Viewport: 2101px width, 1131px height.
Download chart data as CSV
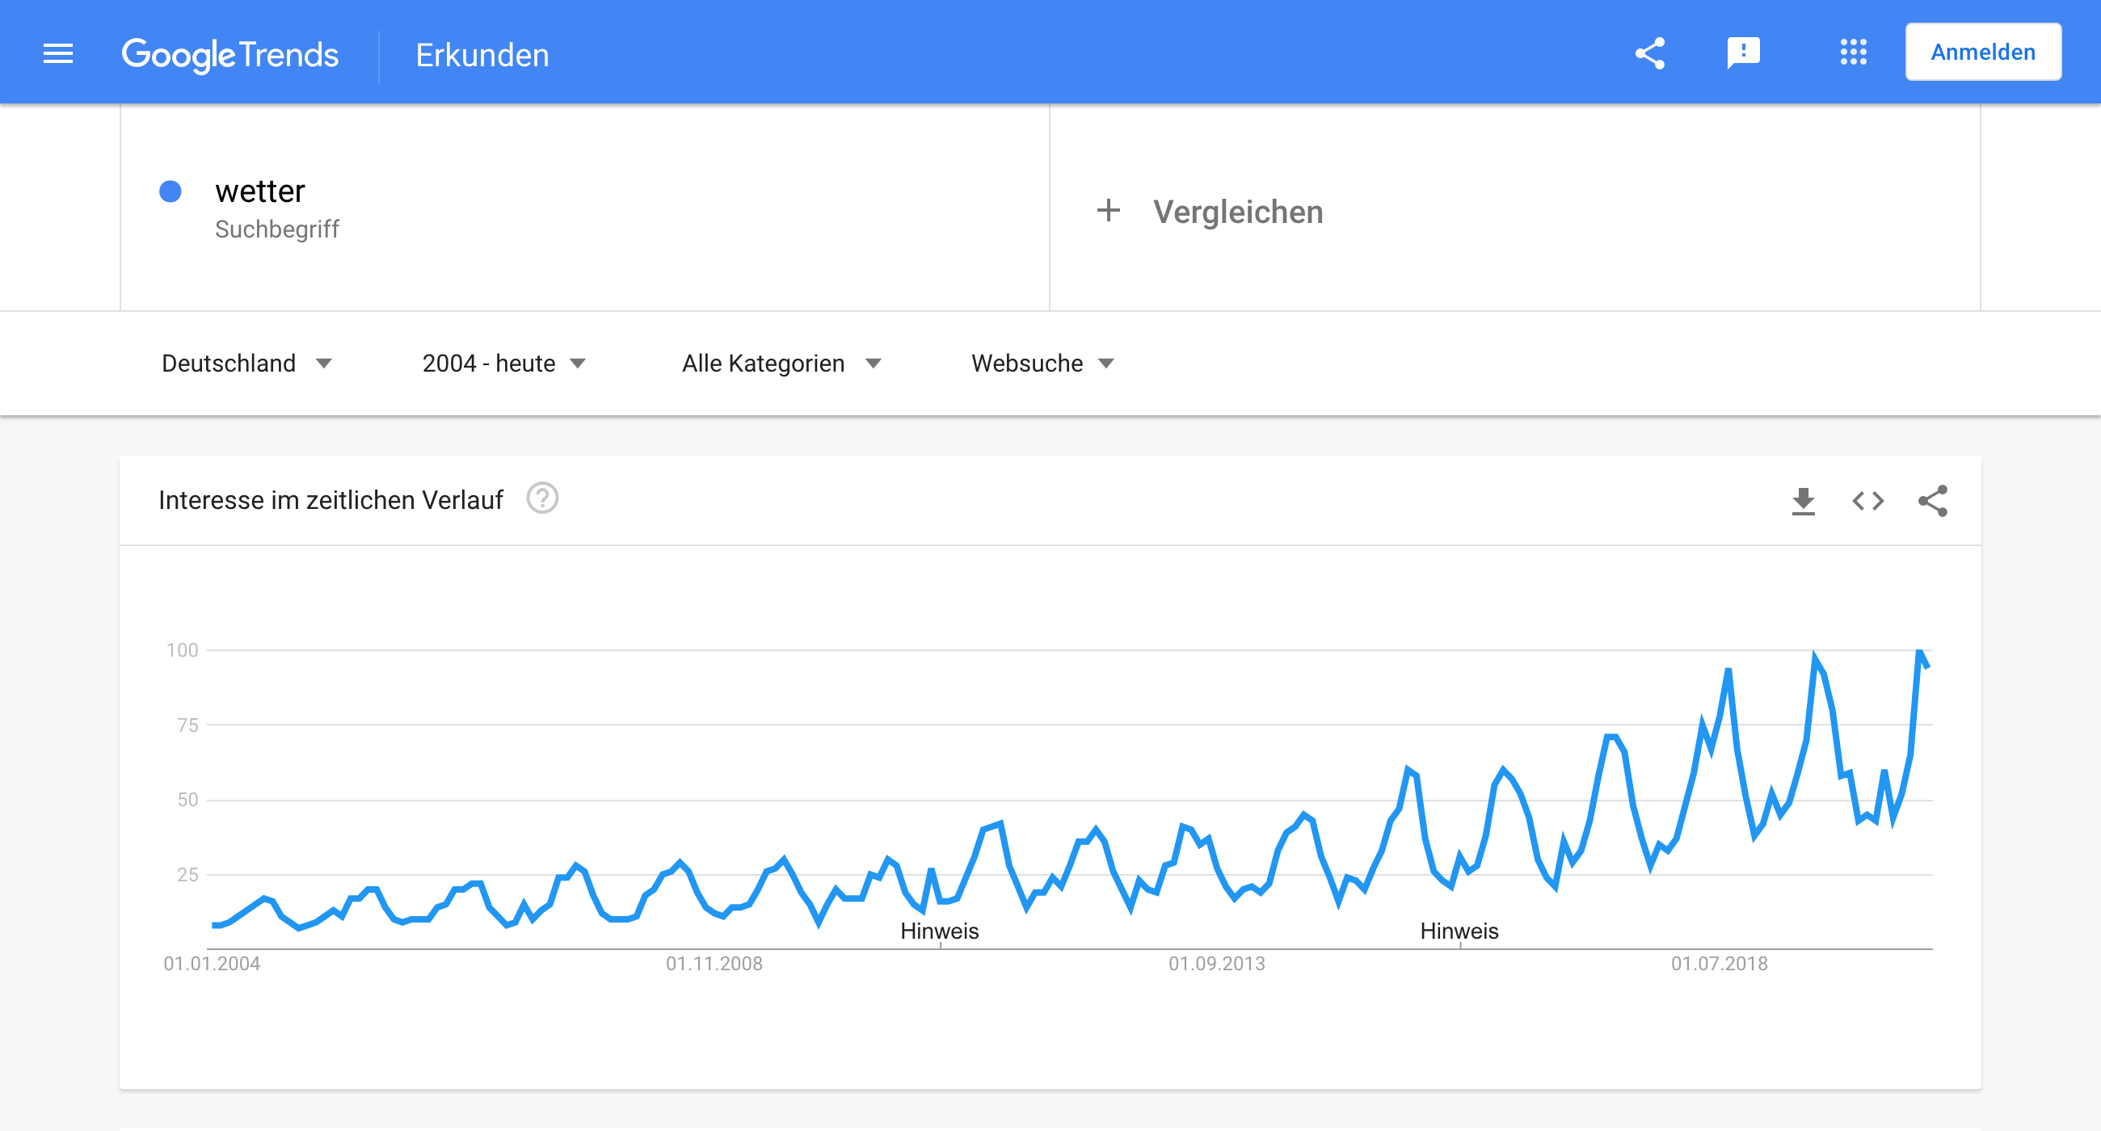(1803, 501)
